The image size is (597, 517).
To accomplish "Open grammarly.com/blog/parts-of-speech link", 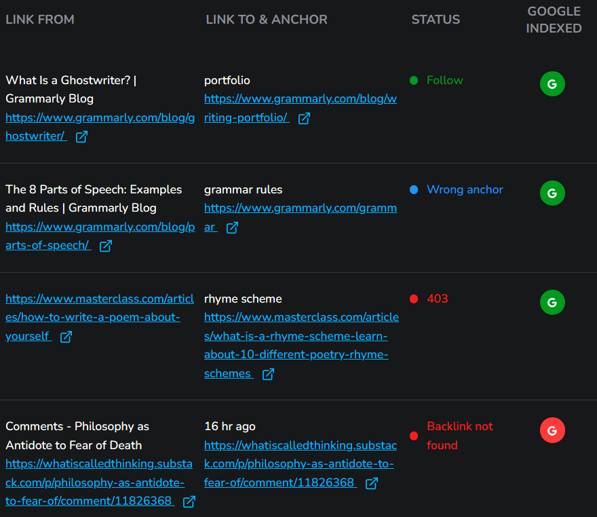I will [x=100, y=236].
